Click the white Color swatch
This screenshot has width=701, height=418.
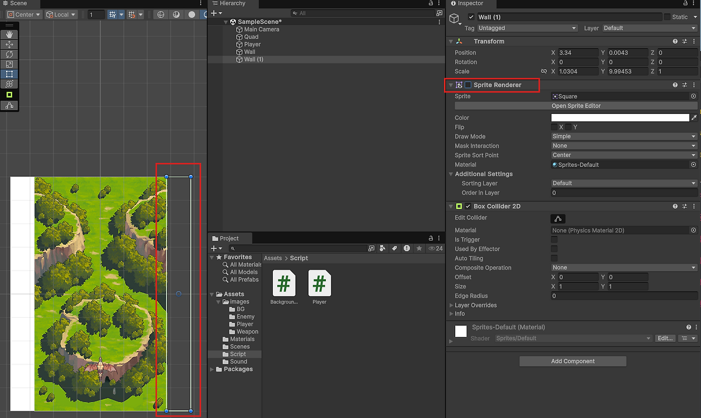click(620, 118)
